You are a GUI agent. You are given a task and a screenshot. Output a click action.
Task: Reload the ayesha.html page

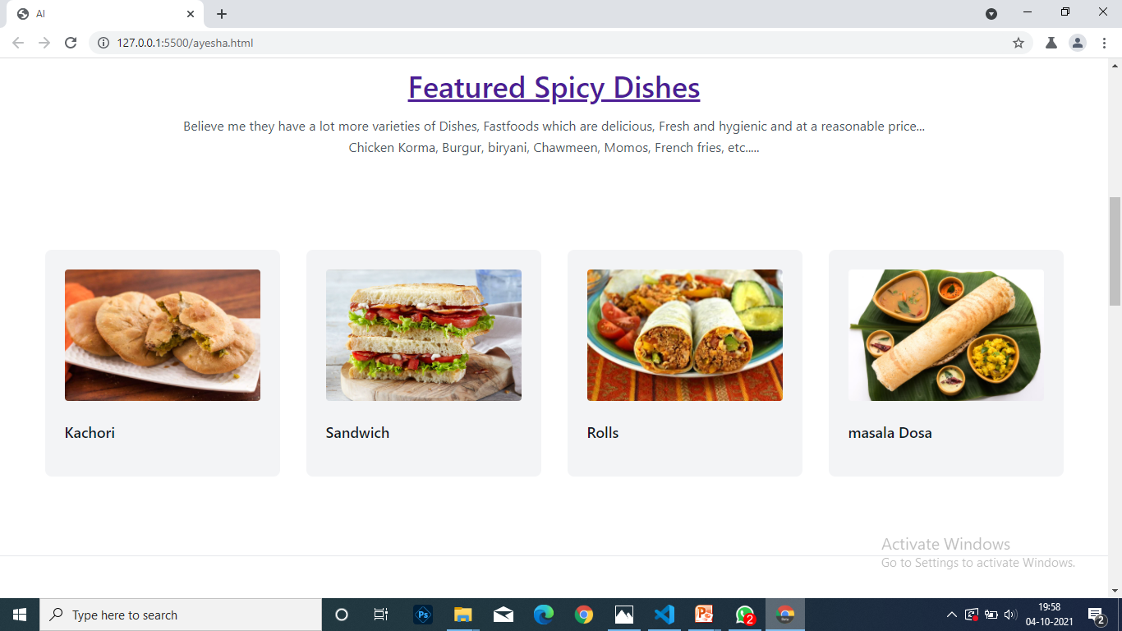pos(70,43)
